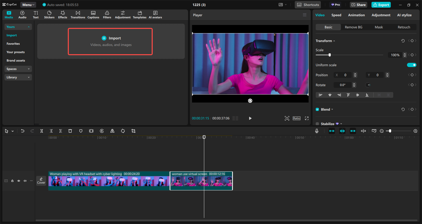Uncheck the Blend checkbox
The image size is (422, 224).
click(317, 110)
